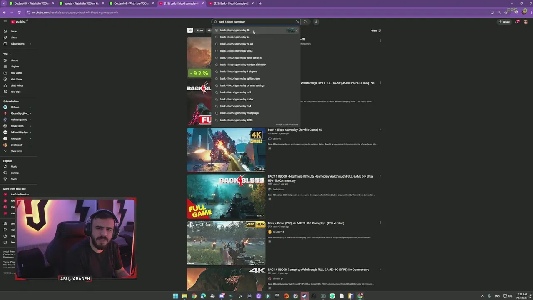The width and height of the screenshot is (533, 300).
Task: Open Playlists in the sidebar
Action: (15, 67)
